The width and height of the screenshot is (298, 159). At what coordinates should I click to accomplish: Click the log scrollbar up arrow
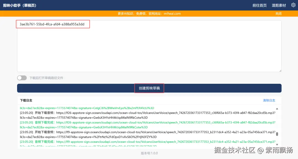pos(277,109)
